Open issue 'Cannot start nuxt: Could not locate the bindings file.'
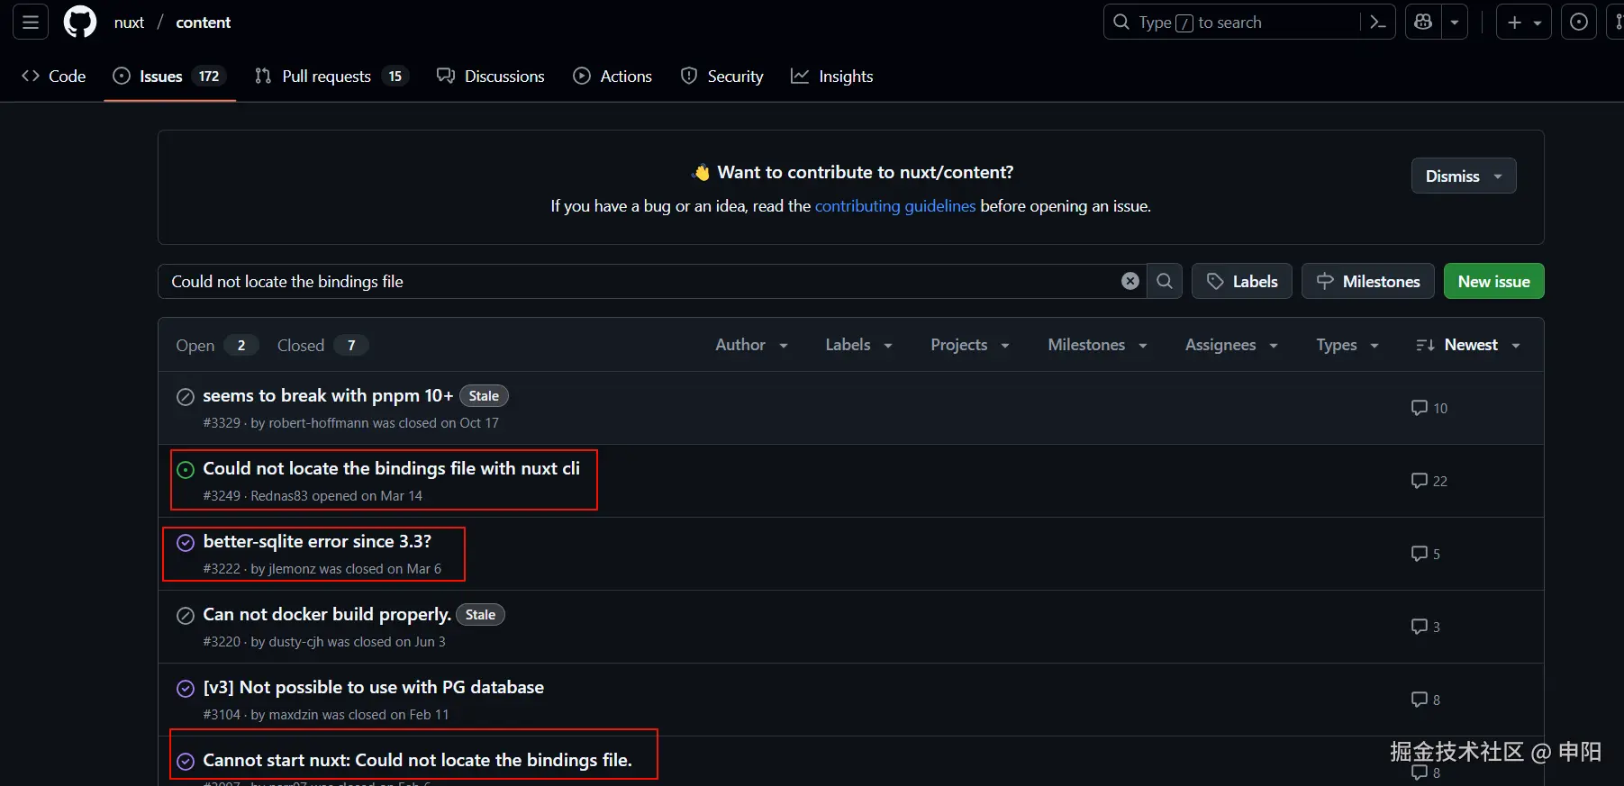Screen dimensions: 1624x786 417,760
